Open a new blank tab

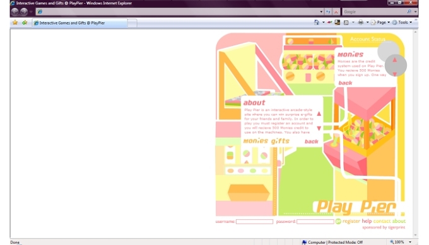[x=132, y=23]
